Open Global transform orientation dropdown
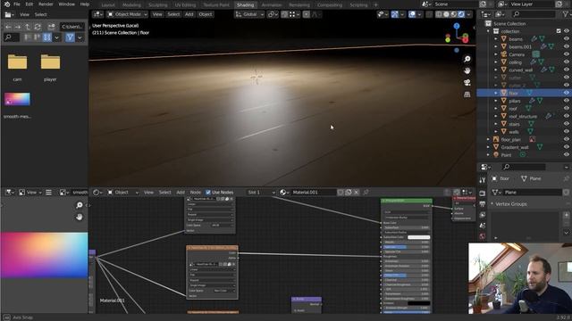 [250, 14]
